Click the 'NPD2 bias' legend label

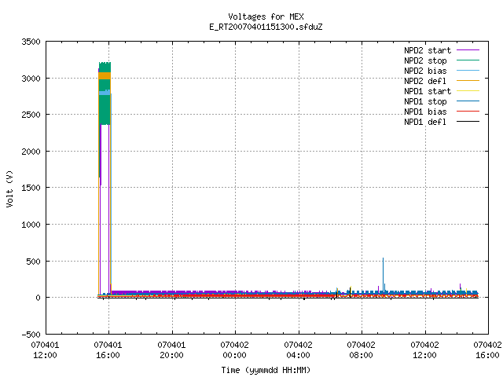coord(425,71)
